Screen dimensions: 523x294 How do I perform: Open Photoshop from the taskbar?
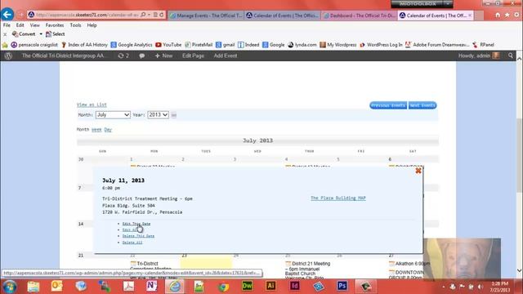click(x=342, y=287)
